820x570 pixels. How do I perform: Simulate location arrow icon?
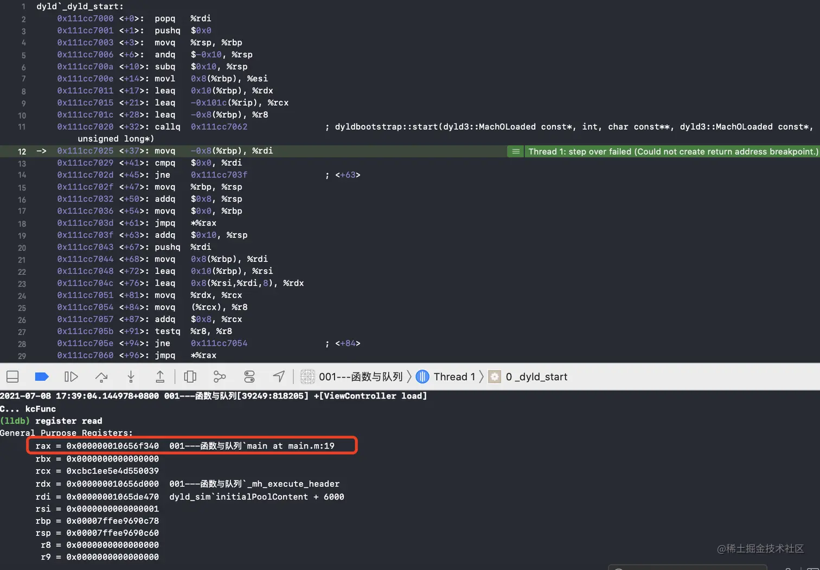click(279, 376)
